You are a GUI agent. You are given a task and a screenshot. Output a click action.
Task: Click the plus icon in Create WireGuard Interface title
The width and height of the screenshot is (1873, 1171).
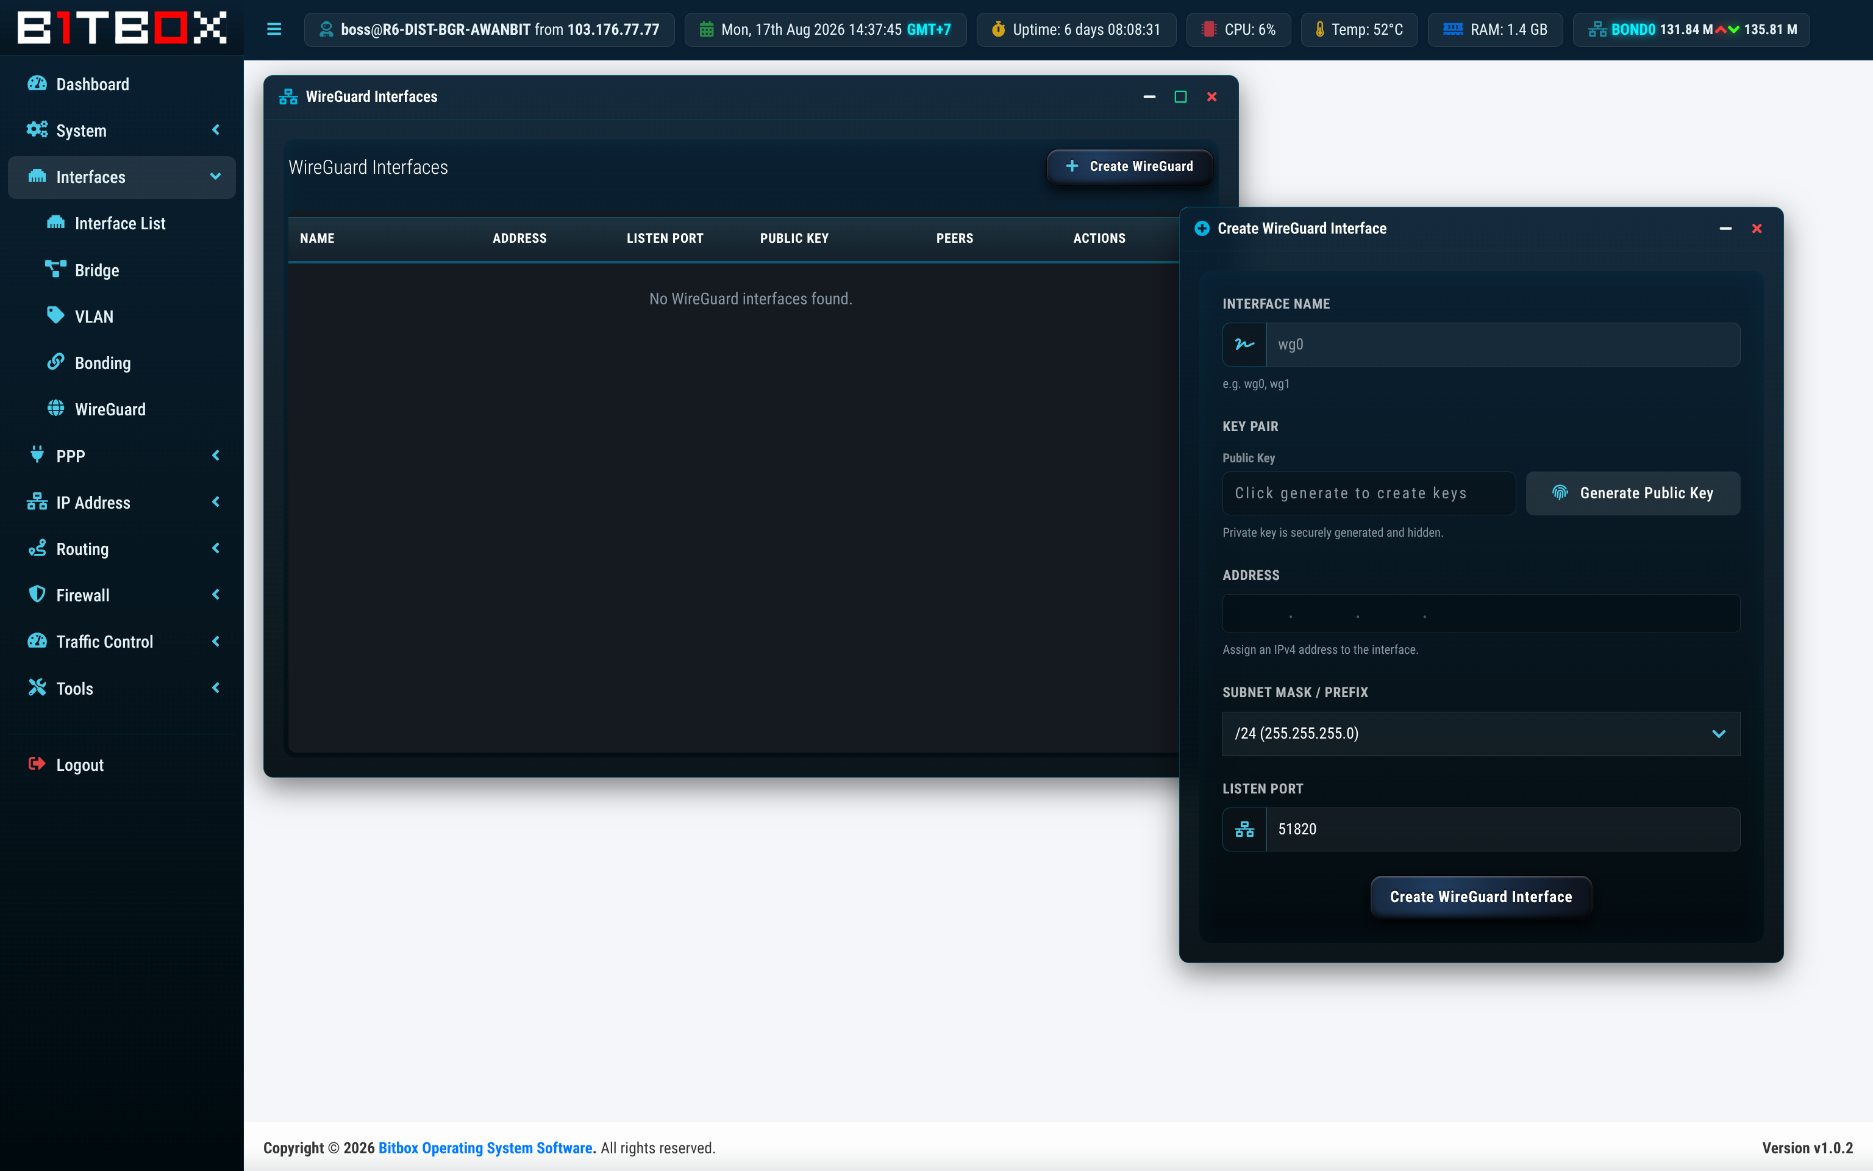[1201, 229]
